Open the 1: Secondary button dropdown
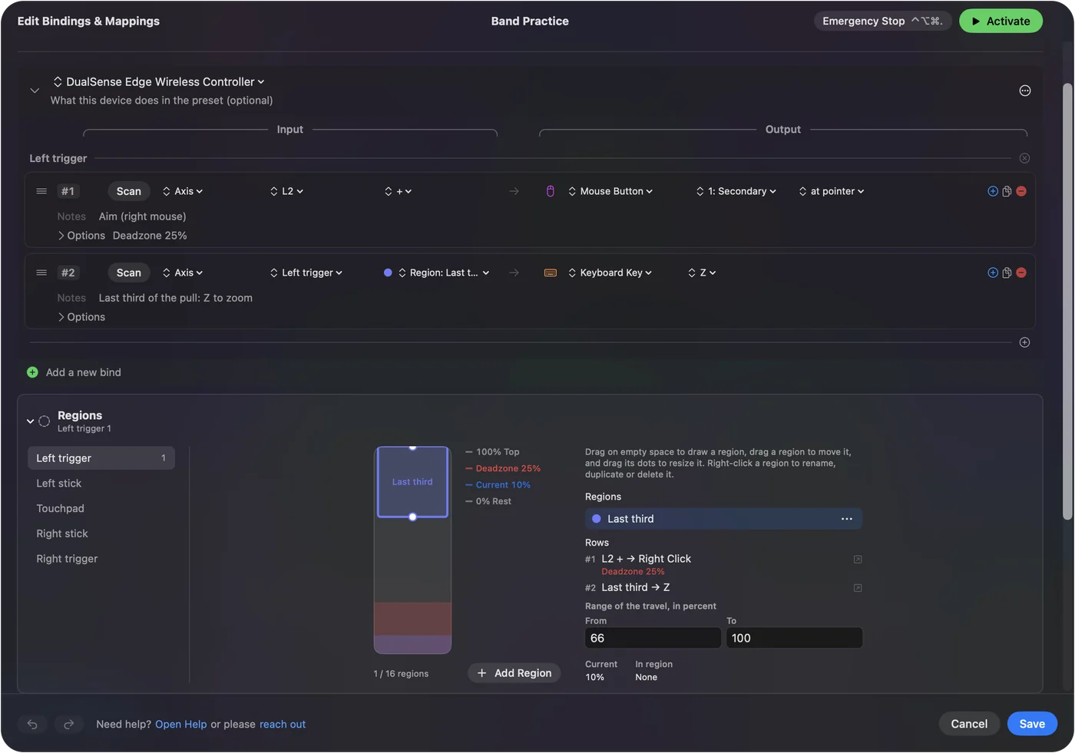 tap(736, 191)
